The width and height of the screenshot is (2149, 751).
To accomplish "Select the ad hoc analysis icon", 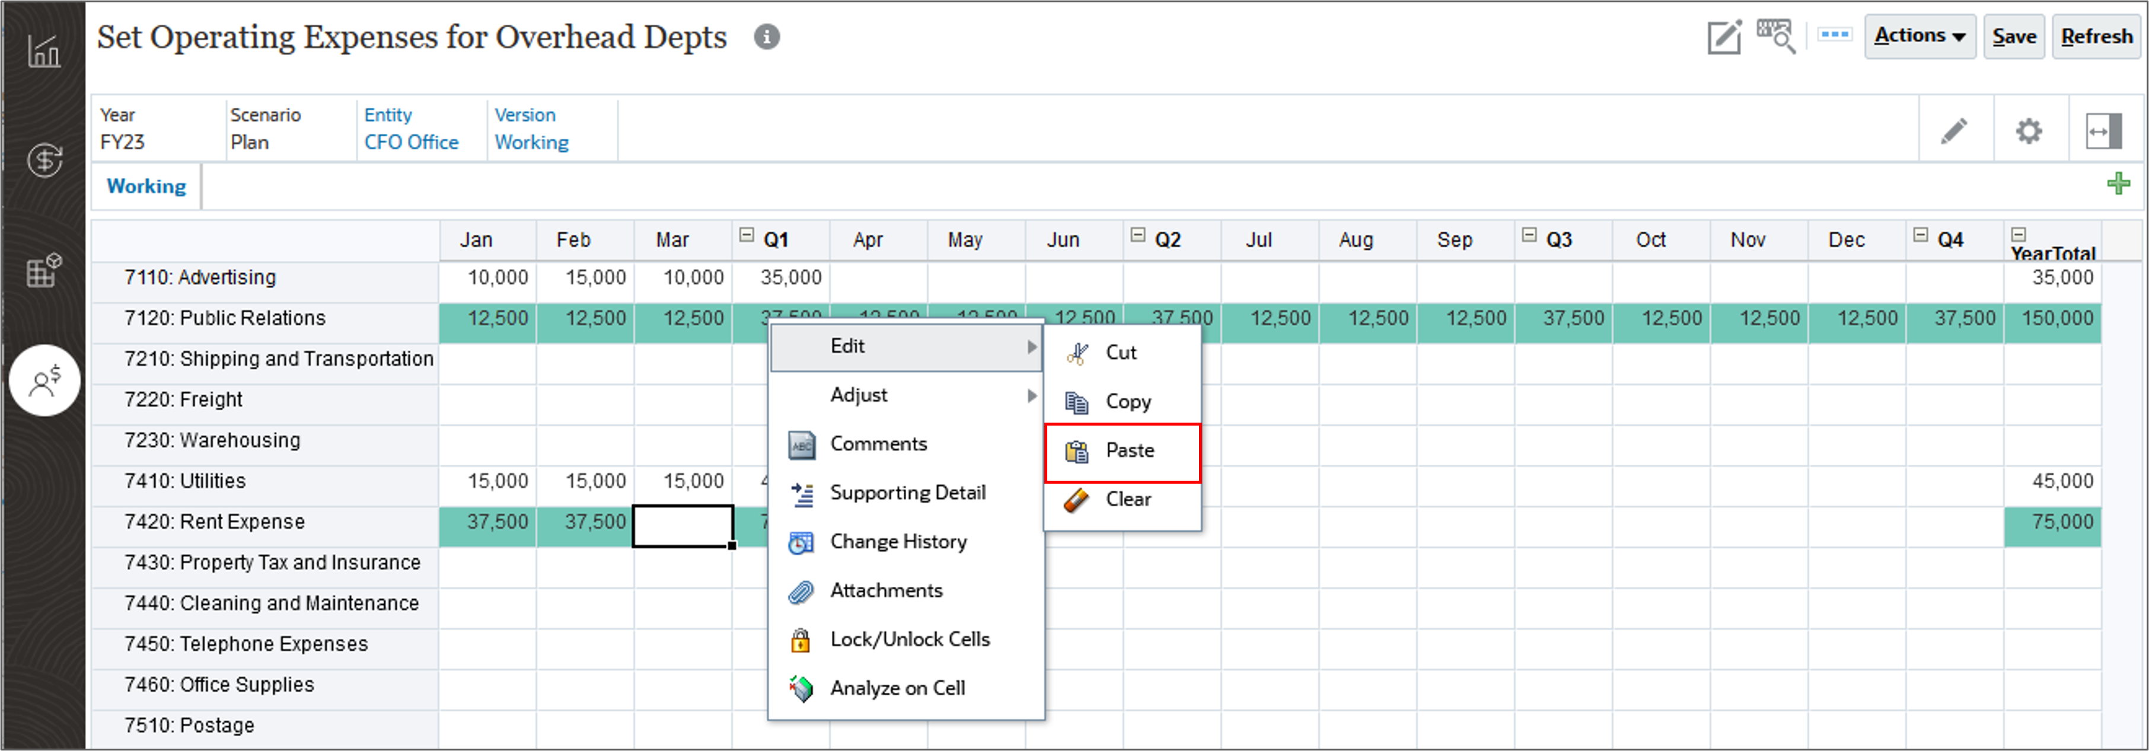I will click(x=1775, y=36).
